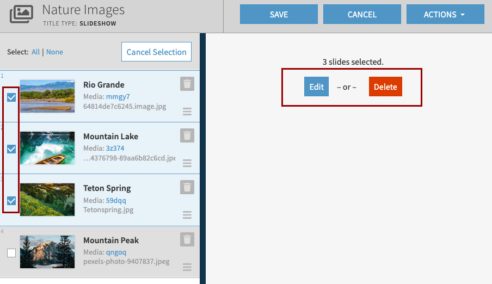Click drag handle on Rio Grande slide
492x284 pixels.
(187, 112)
